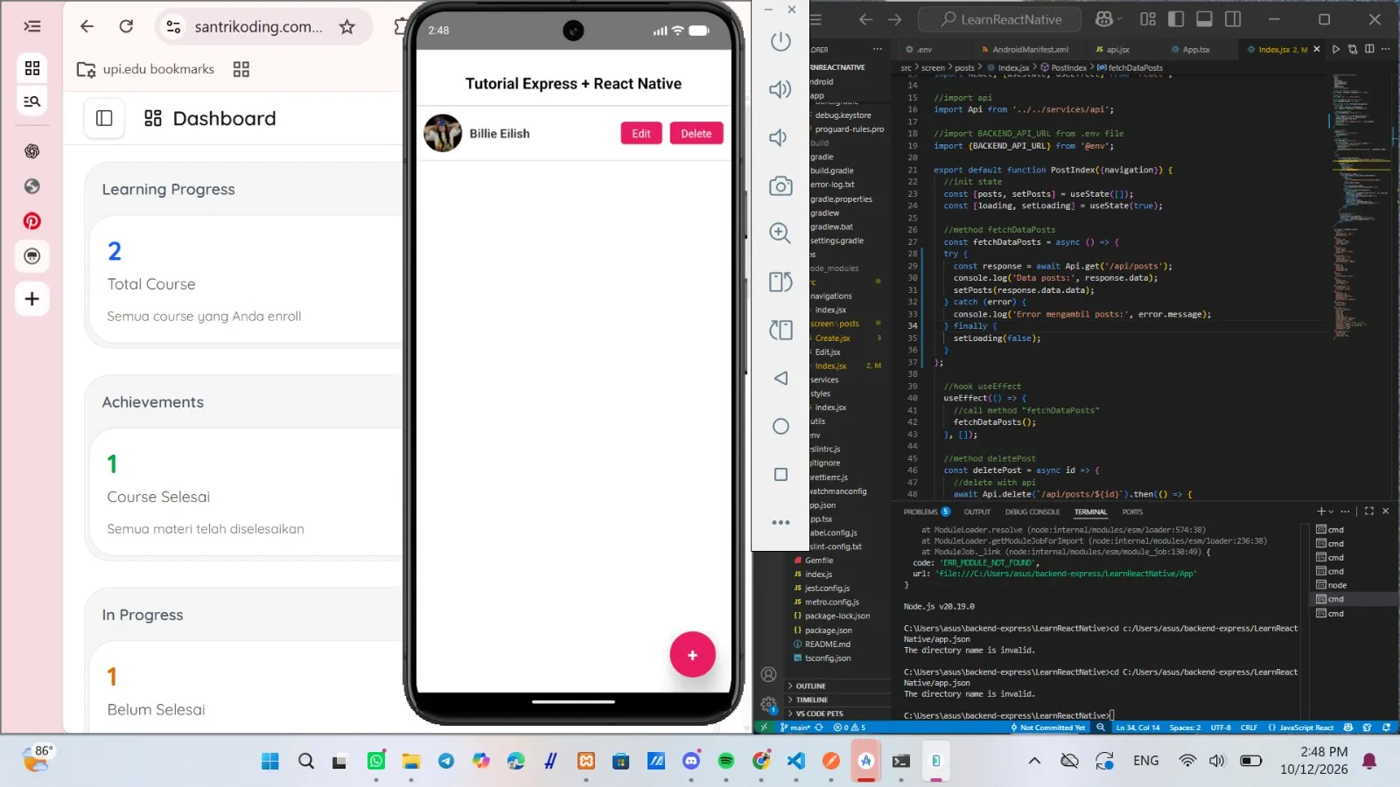Toggle VS Code bottom panel layout icon
This screenshot has height=787, width=1400.
pos(1204,19)
